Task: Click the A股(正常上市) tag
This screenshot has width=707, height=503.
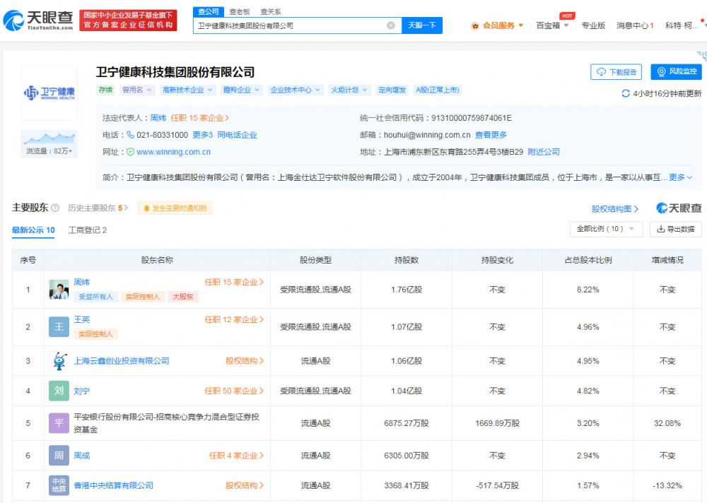Action: click(438, 90)
